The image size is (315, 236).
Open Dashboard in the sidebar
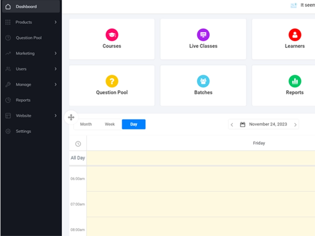[x=31, y=7]
